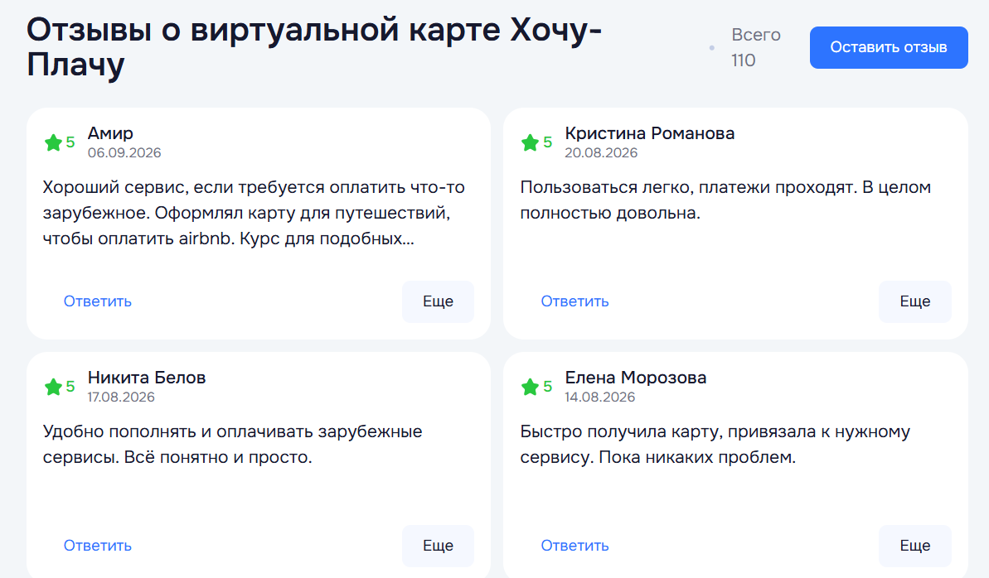This screenshot has width=989, height=578.
Task: Select reviewer name Кристина Романова
Action: coord(650,133)
